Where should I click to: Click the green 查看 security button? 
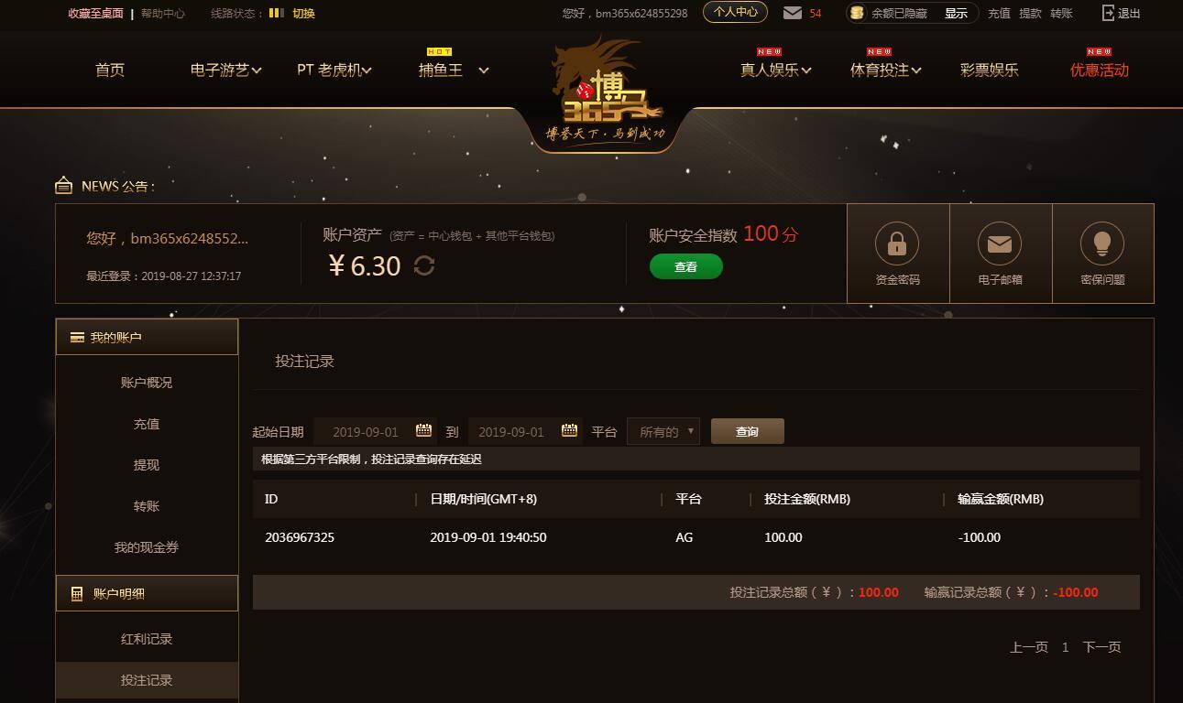click(x=686, y=266)
